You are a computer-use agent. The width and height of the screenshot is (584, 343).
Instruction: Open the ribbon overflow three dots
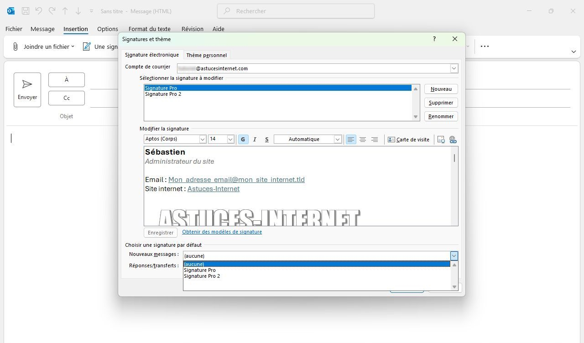(x=485, y=46)
